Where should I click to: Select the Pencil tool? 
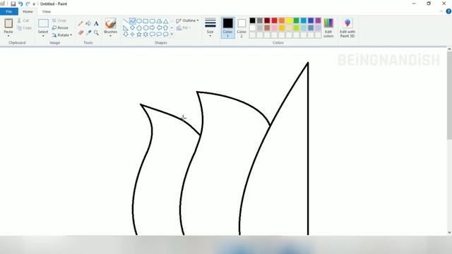pos(81,23)
